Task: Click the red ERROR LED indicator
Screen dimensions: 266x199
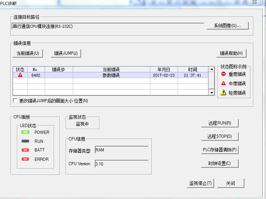Action: click(26, 159)
